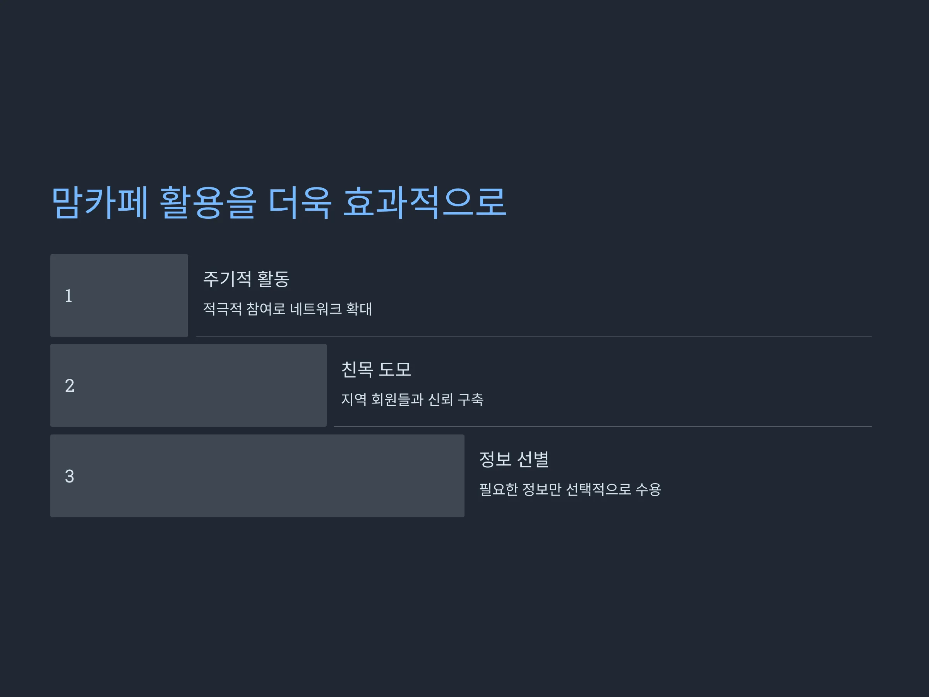Click the word 맘카페 in the title
The height and width of the screenshot is (697, 929).
pyautogui.click(x=100, y=203)
